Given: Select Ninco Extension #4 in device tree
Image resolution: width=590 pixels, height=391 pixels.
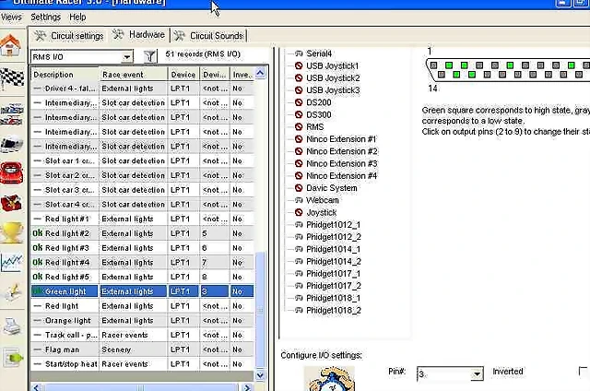Looking at the screenshot, I should coord(341,176).
